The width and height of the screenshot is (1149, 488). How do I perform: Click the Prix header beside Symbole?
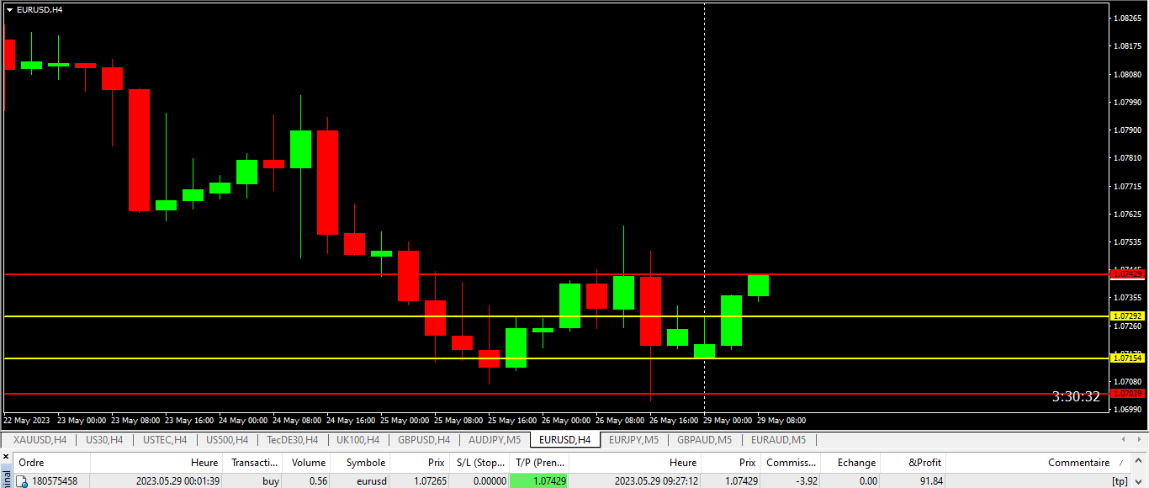420,463
